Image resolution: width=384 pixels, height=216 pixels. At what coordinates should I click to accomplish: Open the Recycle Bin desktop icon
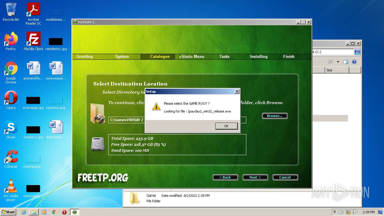(11, 12)
